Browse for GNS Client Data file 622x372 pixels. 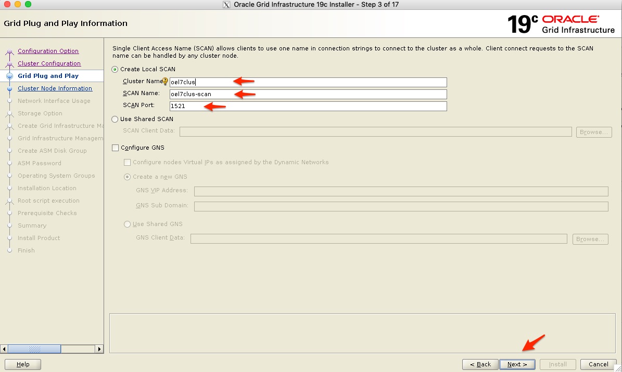pyautogui.click(x=590, y=239)
